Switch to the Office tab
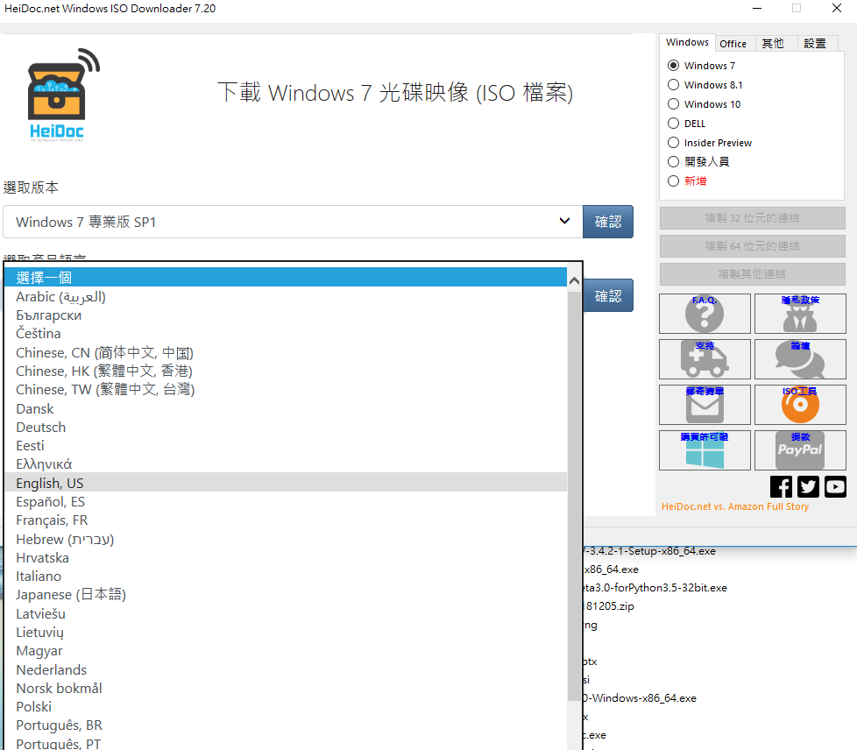Image resolution: width=857 pixels, height=750 pixels. tap(734, 43)
